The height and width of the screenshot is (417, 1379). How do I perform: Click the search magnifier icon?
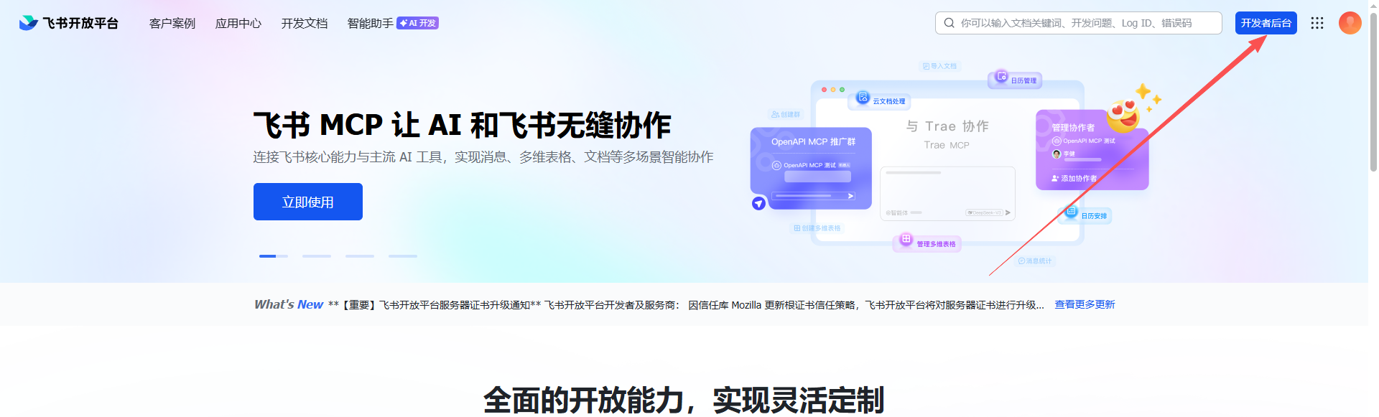tap(949, 23)
